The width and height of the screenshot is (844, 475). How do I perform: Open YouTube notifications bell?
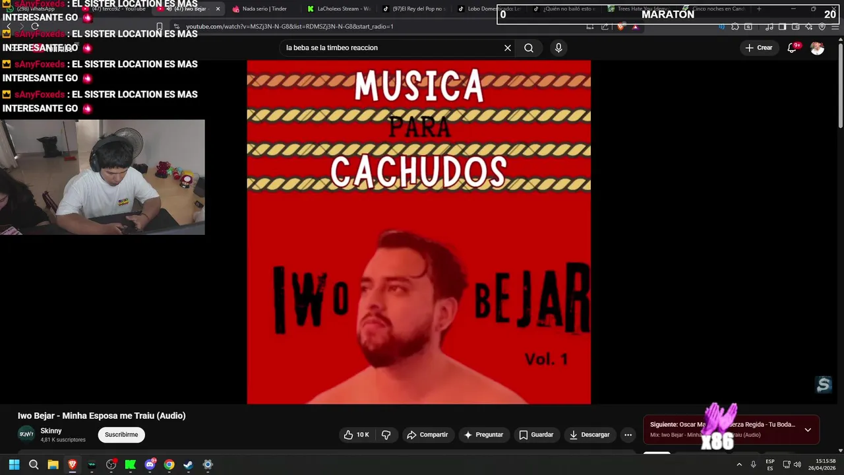click(792, 47)
